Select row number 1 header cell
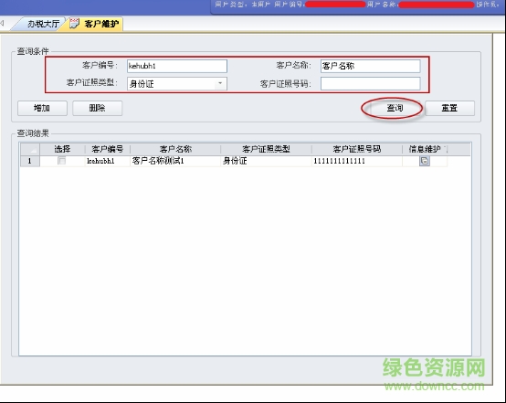506x403 pixels. 30,161
